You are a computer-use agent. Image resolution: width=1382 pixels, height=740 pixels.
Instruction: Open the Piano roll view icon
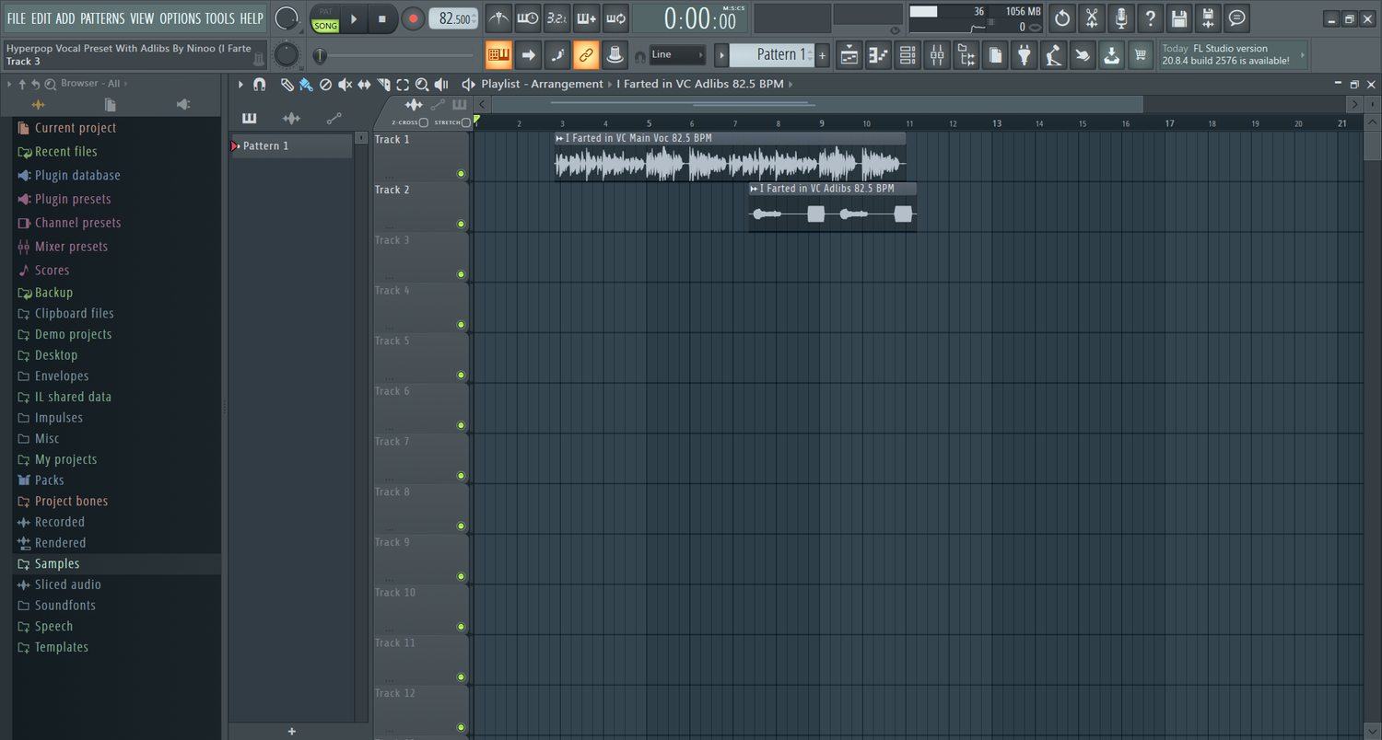point(877,55)
